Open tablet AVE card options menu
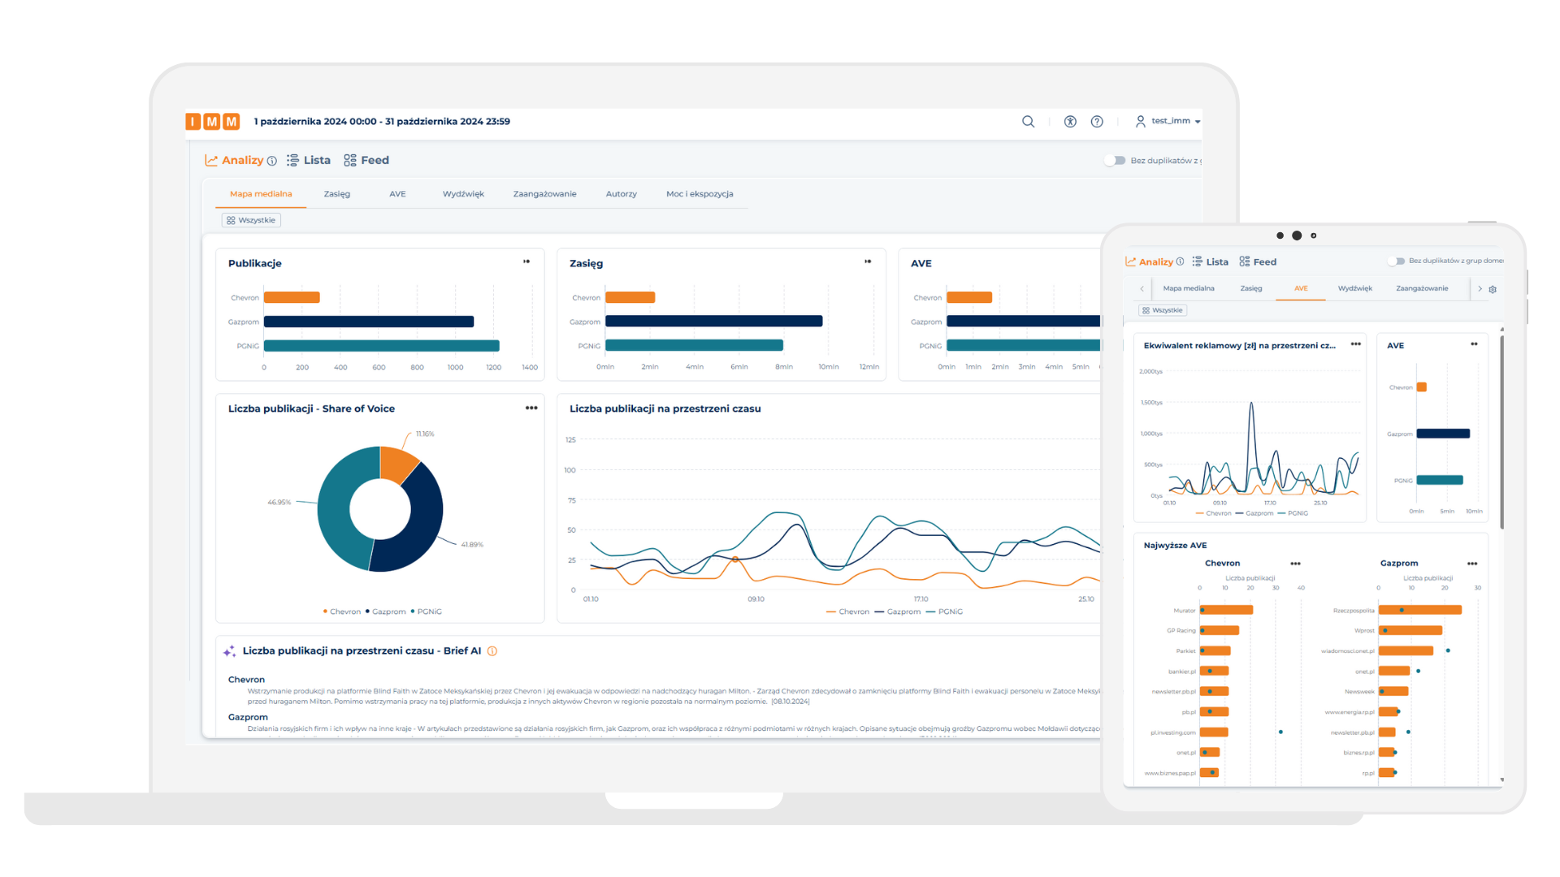 [x=1474, y=344]
